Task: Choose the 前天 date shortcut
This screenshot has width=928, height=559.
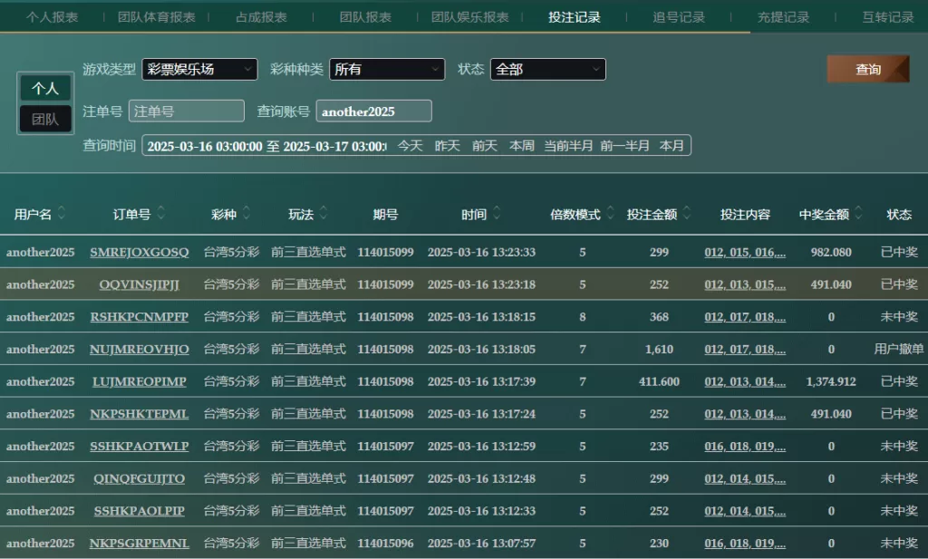Action: tap(484, 146)
